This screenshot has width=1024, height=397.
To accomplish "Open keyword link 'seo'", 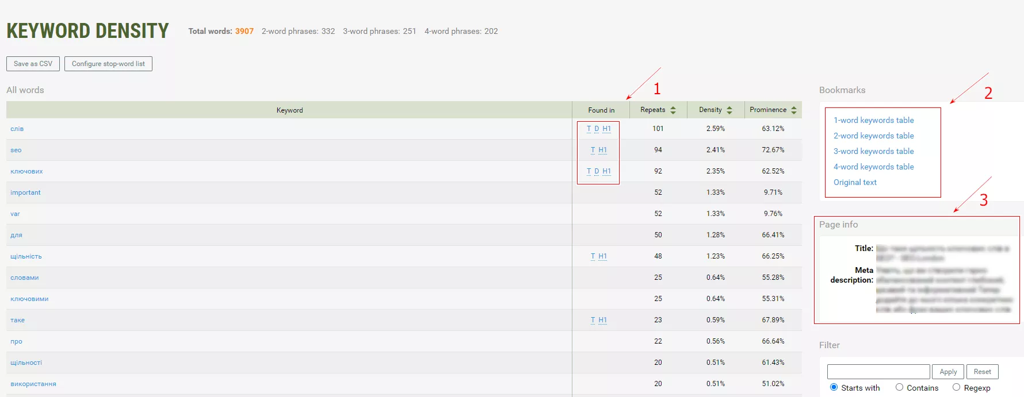I will click(16, 150).
